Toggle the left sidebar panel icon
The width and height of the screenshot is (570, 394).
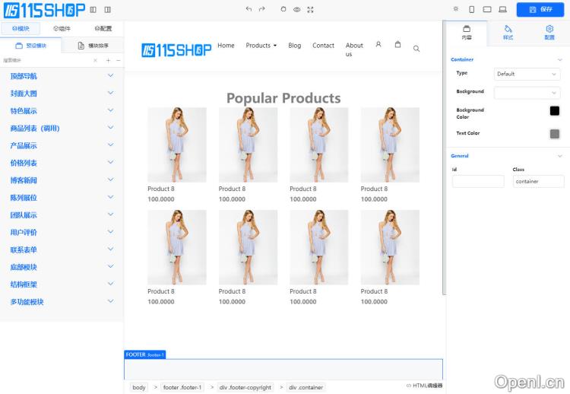tap(93, 9)
